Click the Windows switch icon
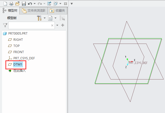Screen dimensions: 165x113 tap(55, 4)
